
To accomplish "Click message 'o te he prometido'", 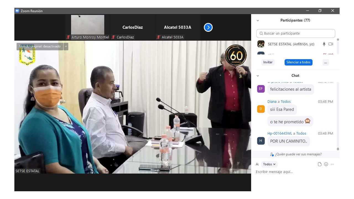I will point(290,122).
